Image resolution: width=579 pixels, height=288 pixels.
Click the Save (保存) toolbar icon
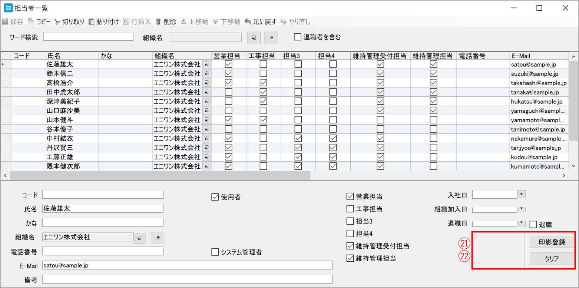pyautogui.click(x=6, y=22)
